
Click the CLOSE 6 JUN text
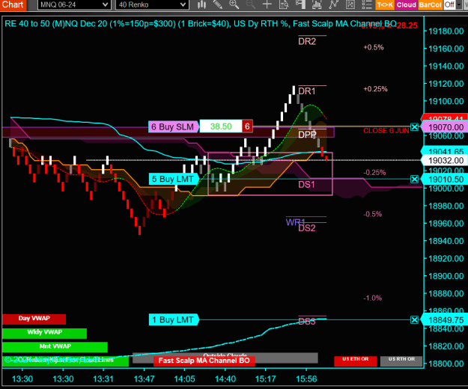coord(386,131)
